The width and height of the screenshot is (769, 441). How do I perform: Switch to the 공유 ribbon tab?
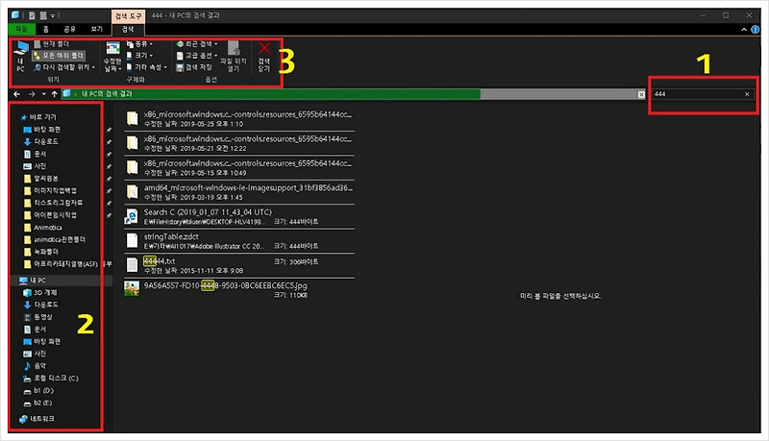(69, 29)
